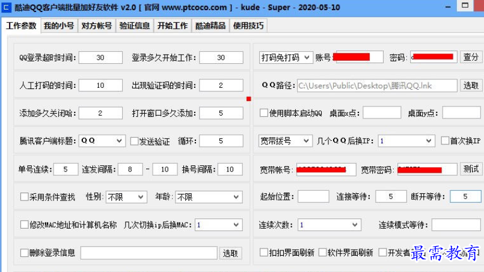Image resolution: width=484 pixels, height=272 pixels.
Task: Click the 连接等待 input field
Action: click(x=391, y=197)
